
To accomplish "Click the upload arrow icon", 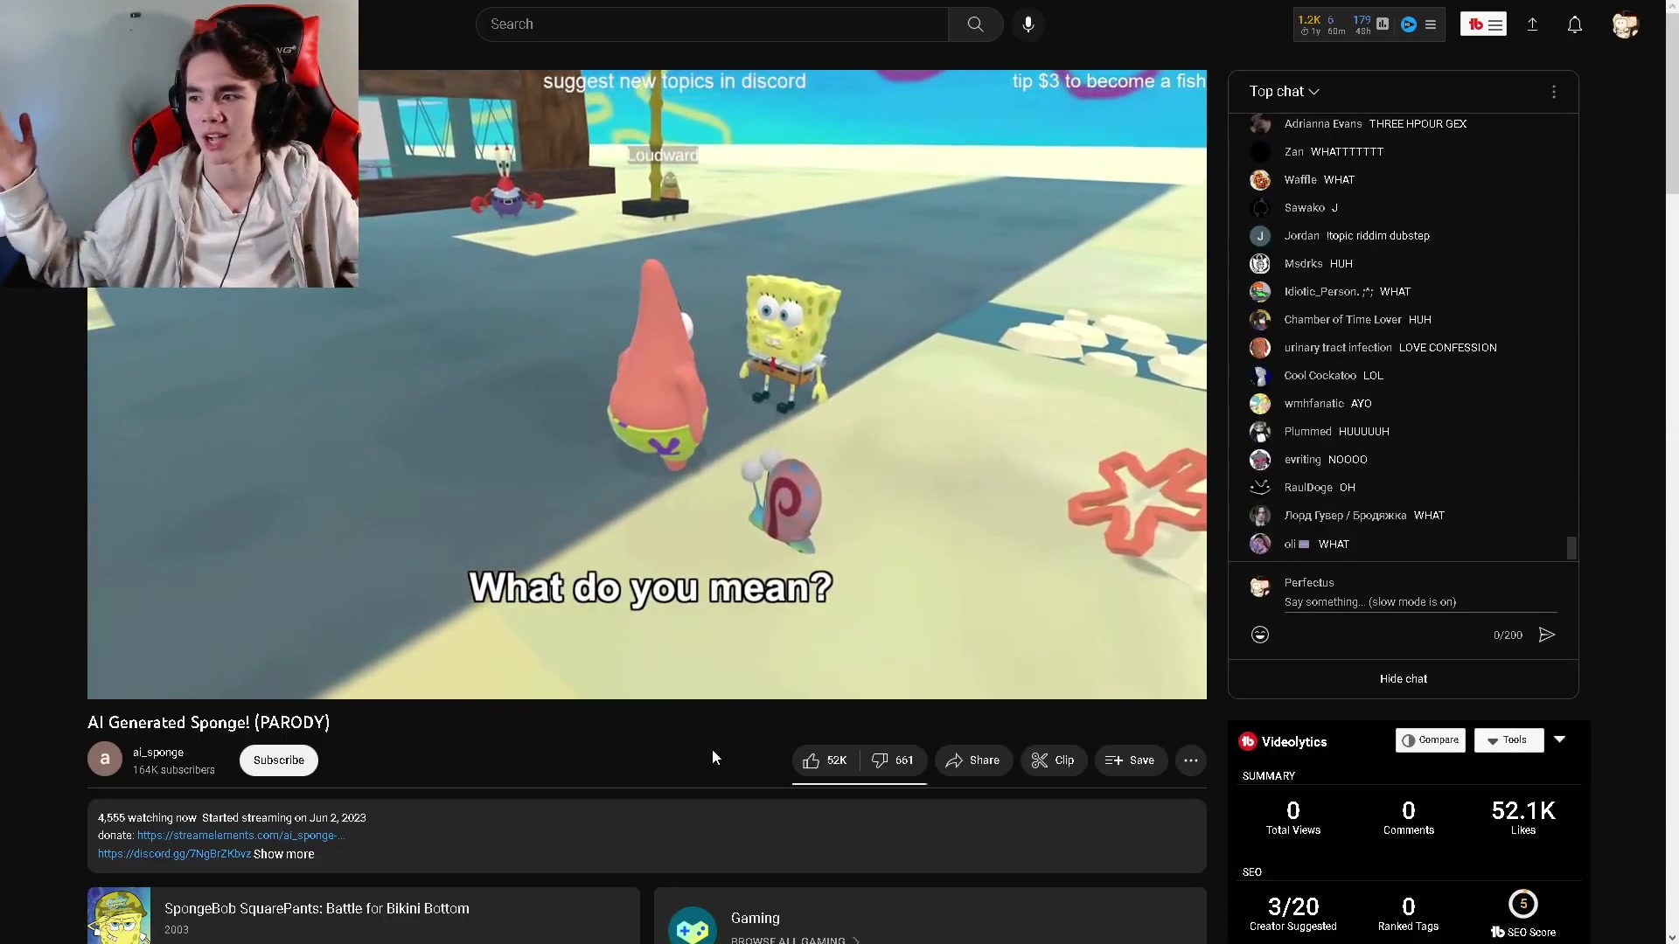I will (1532, 24).
